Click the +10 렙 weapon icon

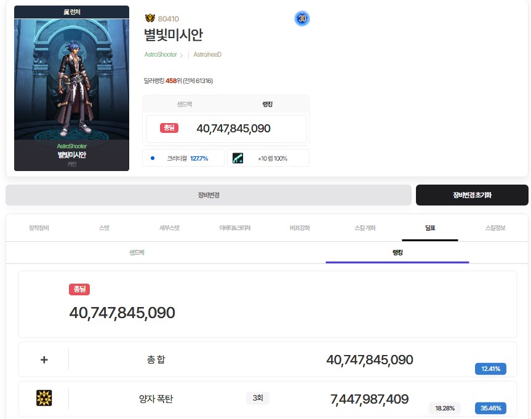[x=238, y=158]
